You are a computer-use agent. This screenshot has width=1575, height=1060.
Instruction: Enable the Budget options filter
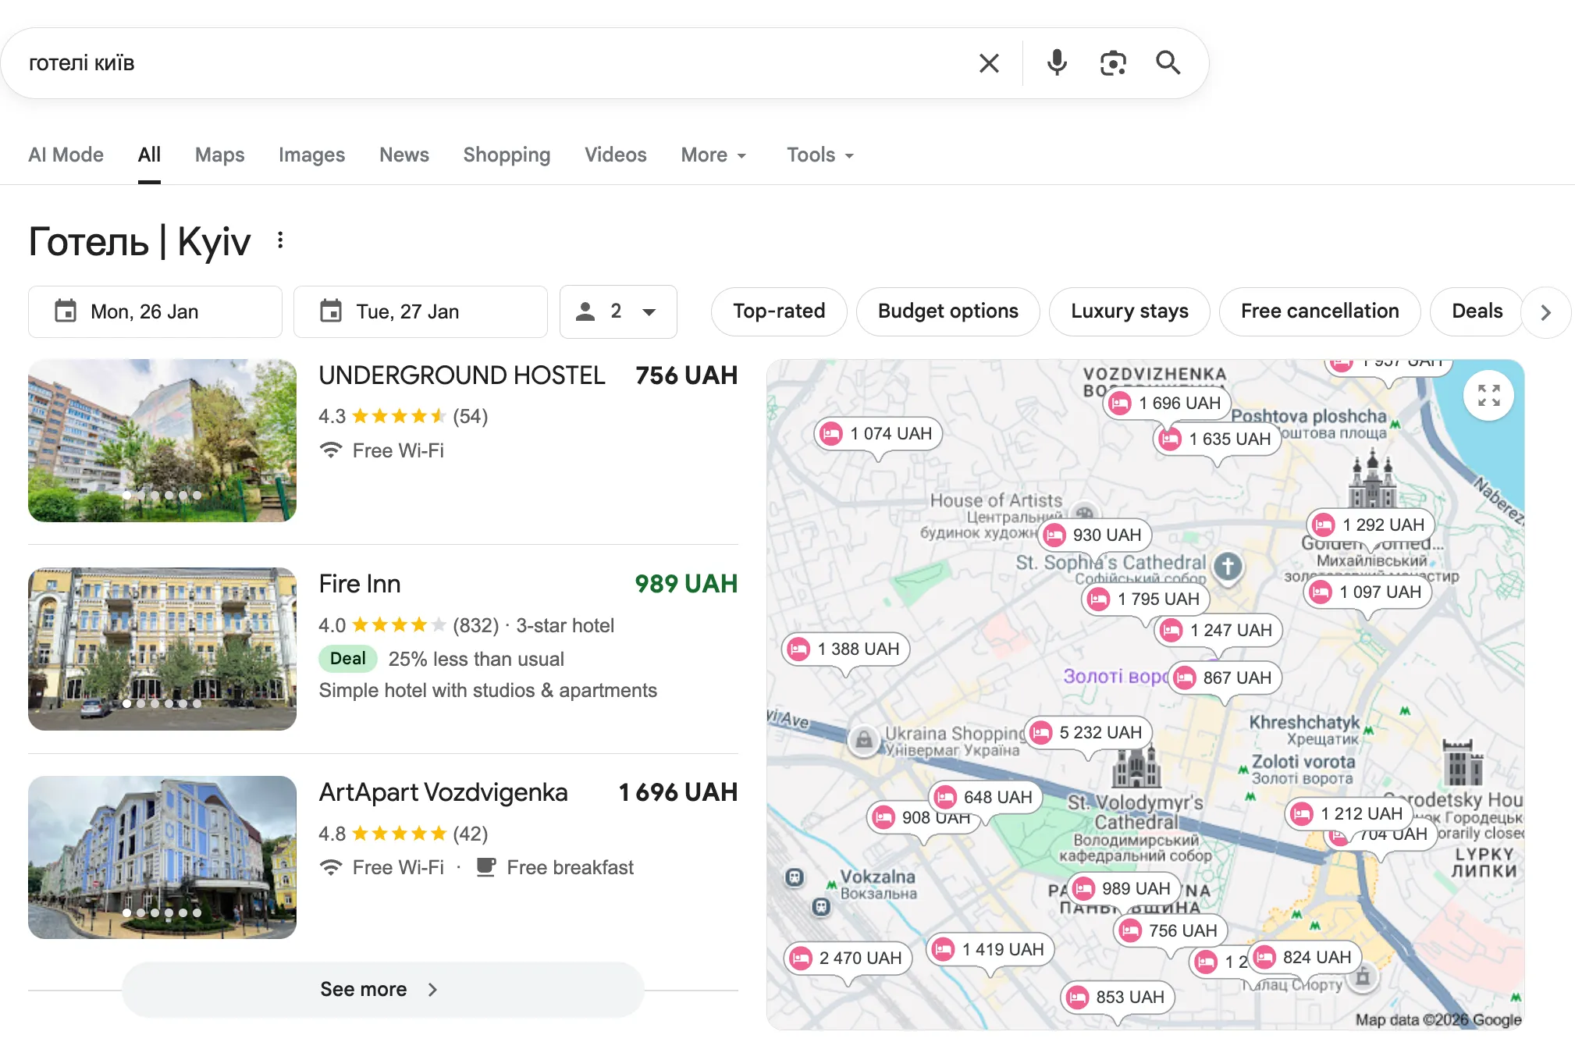click(x=947, y=311)
